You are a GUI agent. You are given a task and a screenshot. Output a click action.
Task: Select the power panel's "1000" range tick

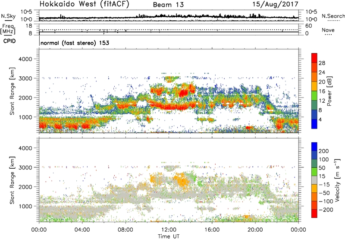(25, 117)
